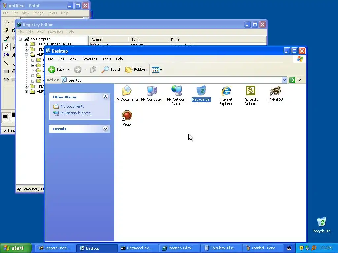338x253 pixels.
Task: Click the yellow security shield tray icon
Action: (301, 248)
